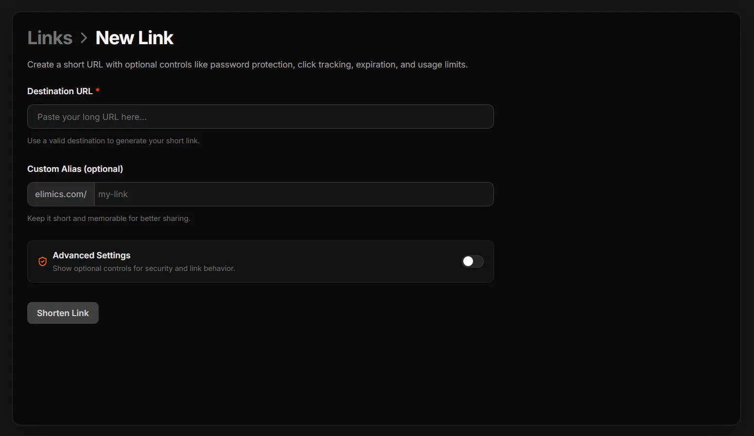
Task: Click the Shorten Link button
Action: pyautogui.click(x=63, y=313)
